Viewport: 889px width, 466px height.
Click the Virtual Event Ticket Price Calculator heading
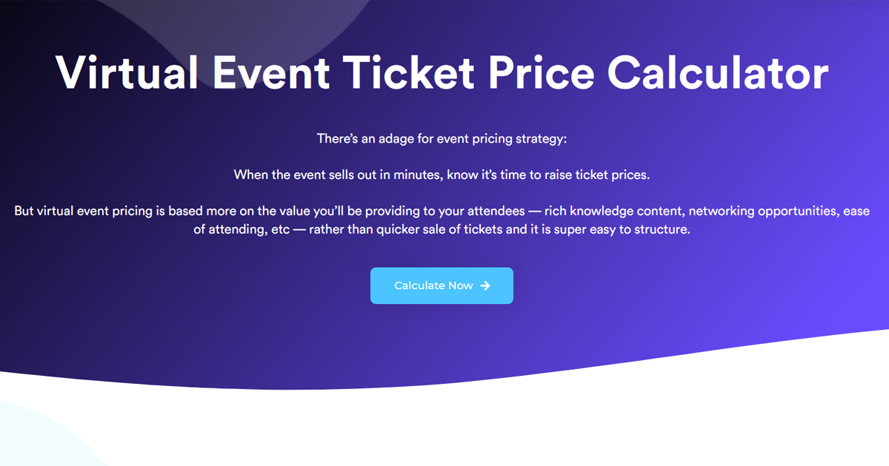442,72
